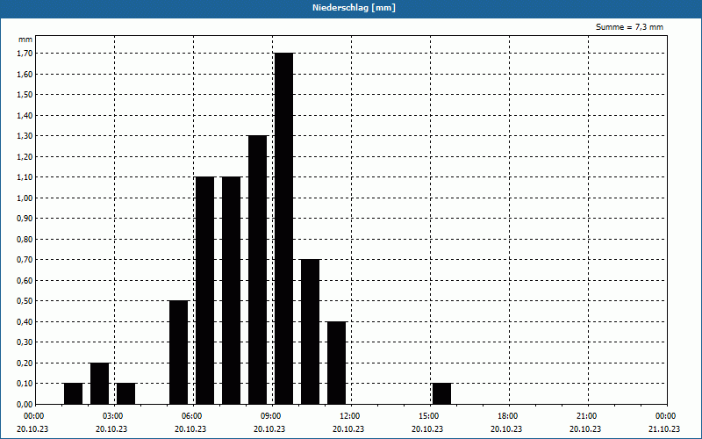
Task: Select the 0,70 mm bar after 10:00
Action: 311,332
